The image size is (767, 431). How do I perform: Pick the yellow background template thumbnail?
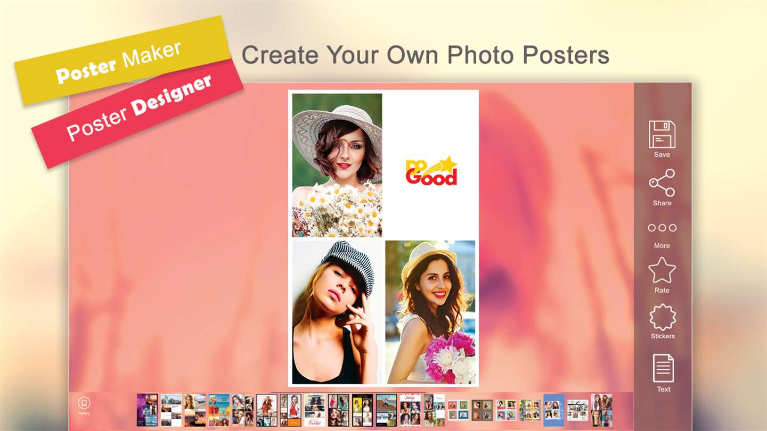362,410
